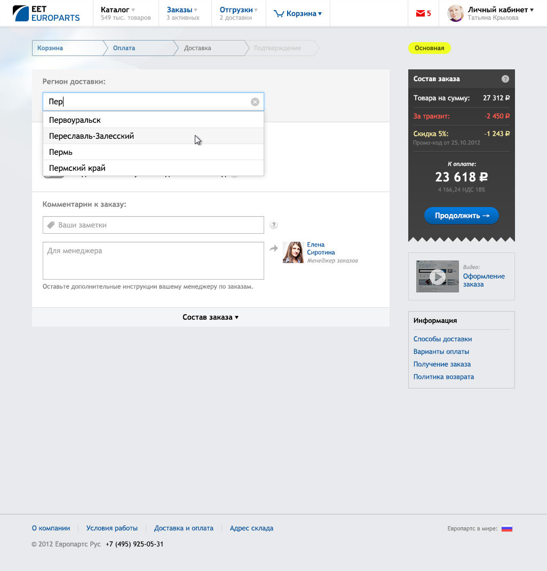Open the Личный кабинет dropdown

(x=500, y=10)
